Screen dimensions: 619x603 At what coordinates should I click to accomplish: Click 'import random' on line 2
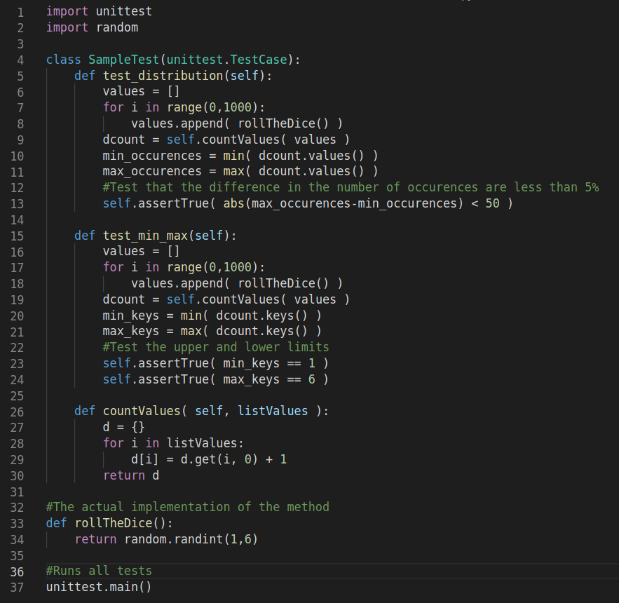(x=93, y=27)
